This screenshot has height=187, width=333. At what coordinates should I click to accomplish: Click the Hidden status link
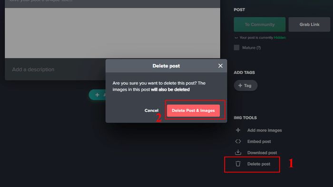(280, 37)
